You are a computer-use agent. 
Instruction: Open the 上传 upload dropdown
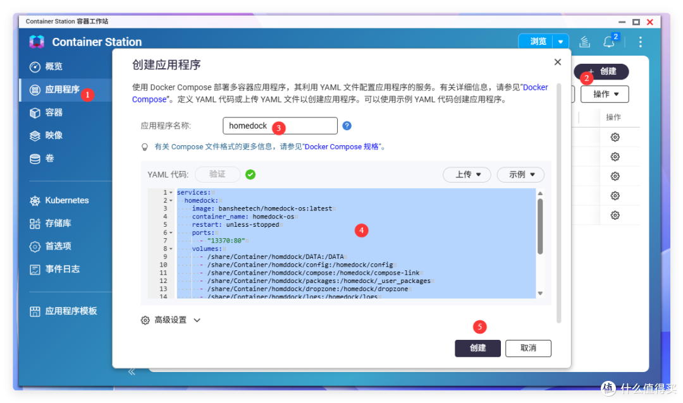[467, 174]
